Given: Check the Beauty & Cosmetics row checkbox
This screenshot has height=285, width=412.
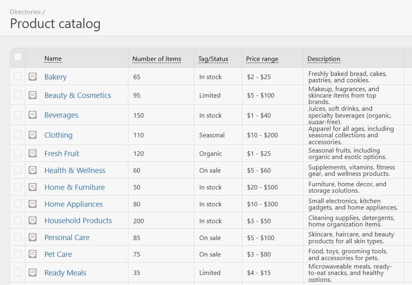Looking at the screenshot, I should pos(18,95).
